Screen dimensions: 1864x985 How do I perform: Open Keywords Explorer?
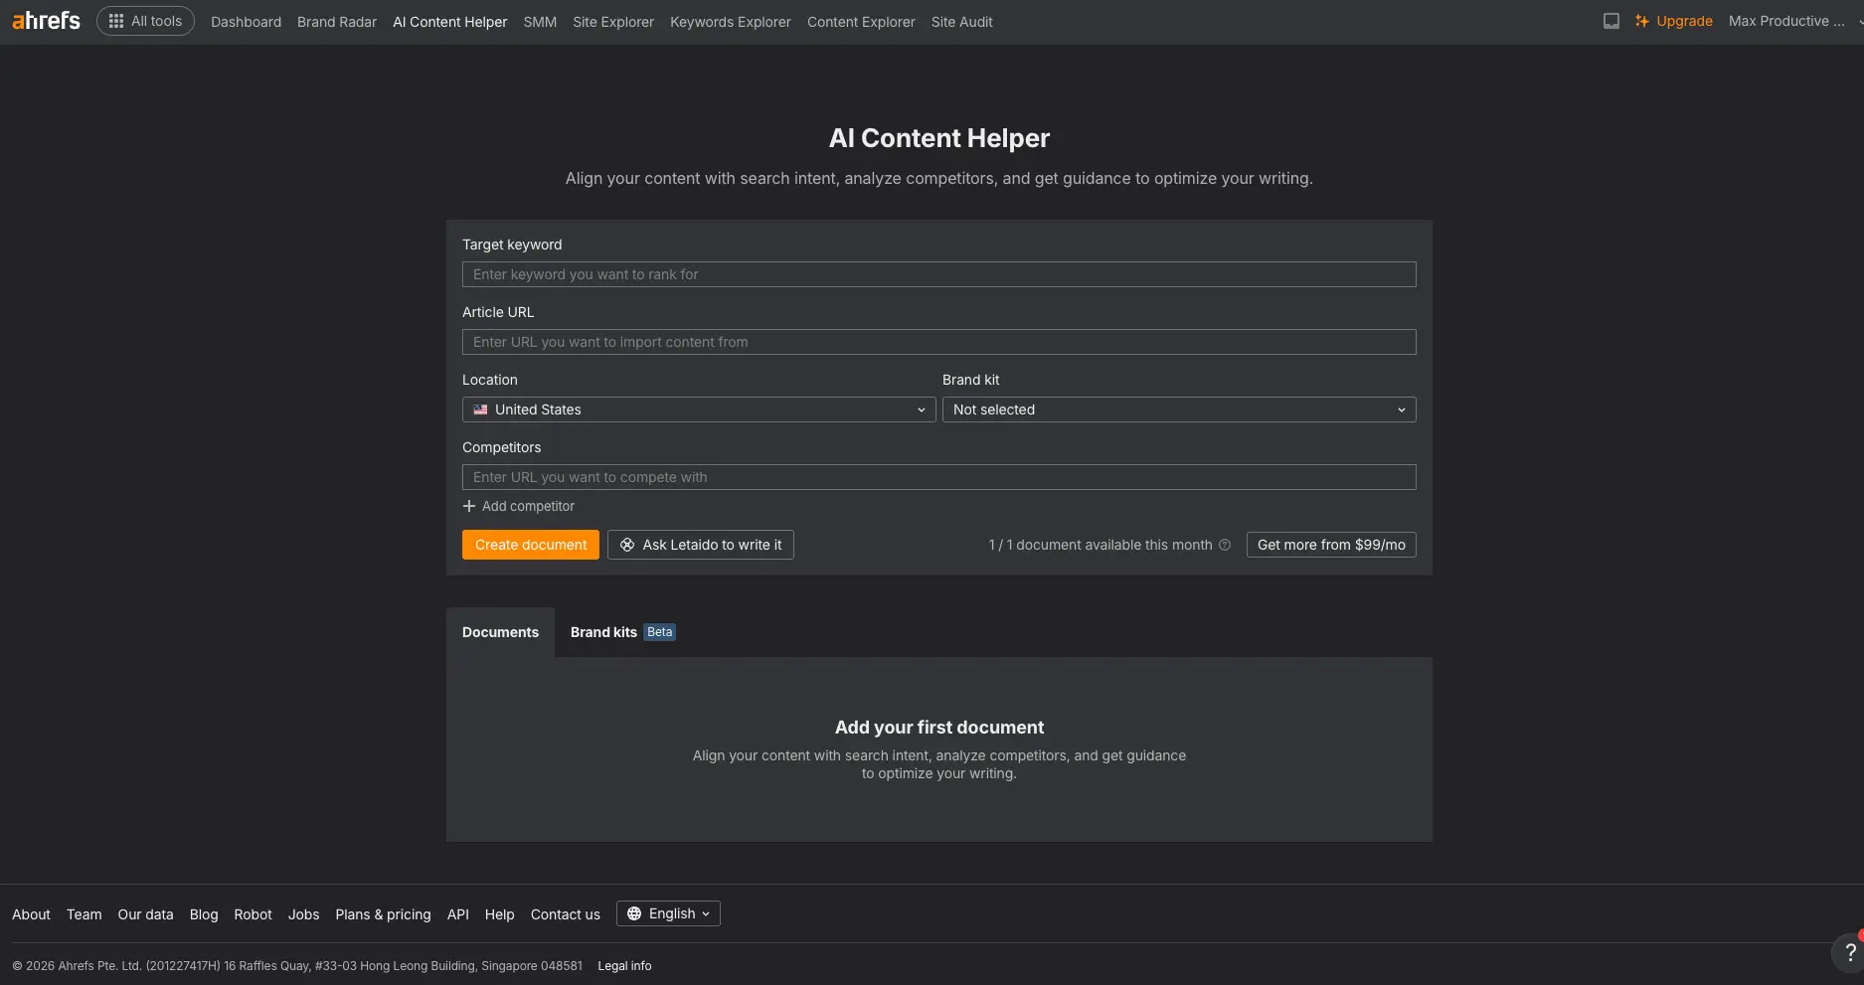pos(731,22)
